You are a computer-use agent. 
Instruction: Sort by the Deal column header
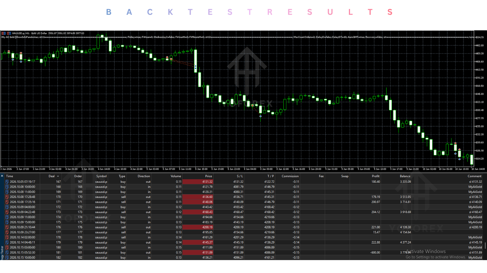pos(51,176)
